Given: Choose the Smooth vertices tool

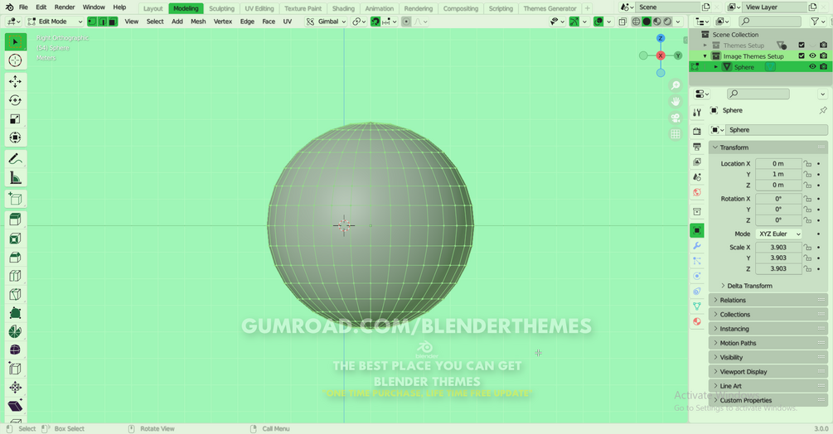Looking at the screenshot, I should point(16,350).
